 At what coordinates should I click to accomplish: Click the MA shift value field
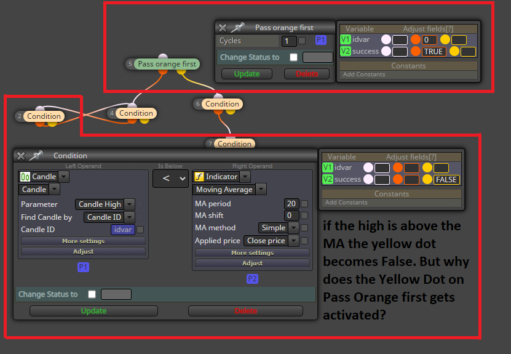click(291, 215)
